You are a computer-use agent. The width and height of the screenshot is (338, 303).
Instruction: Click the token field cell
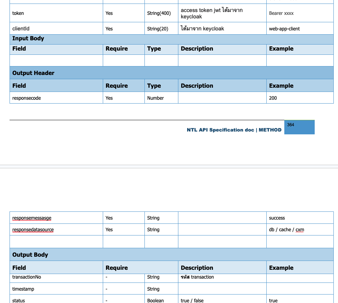coord(18,13)
